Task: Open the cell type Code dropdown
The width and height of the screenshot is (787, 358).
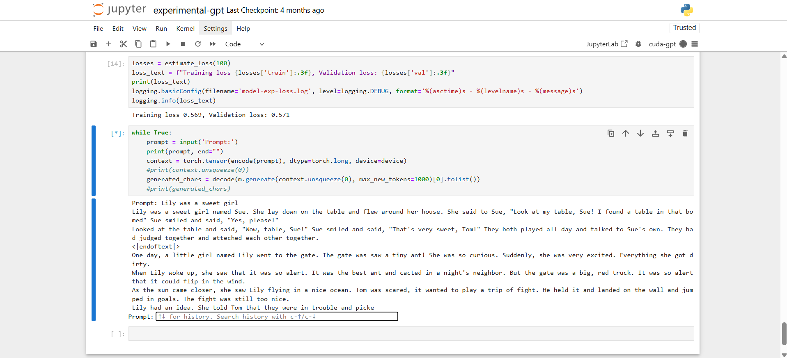Action: tap(245, 44)
